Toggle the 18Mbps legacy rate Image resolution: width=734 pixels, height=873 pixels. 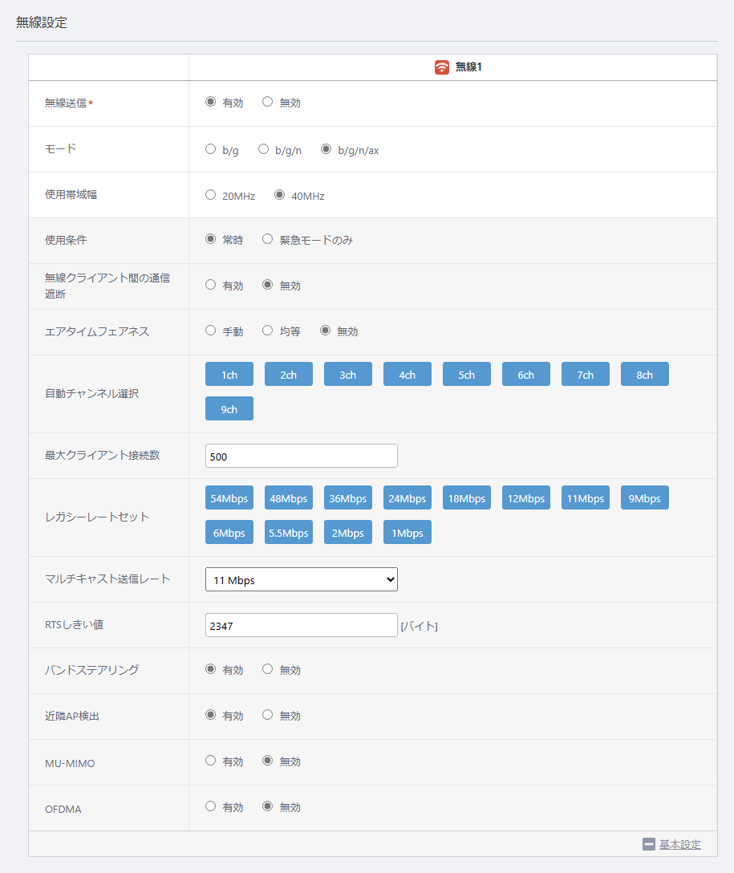tap(466, 497)
